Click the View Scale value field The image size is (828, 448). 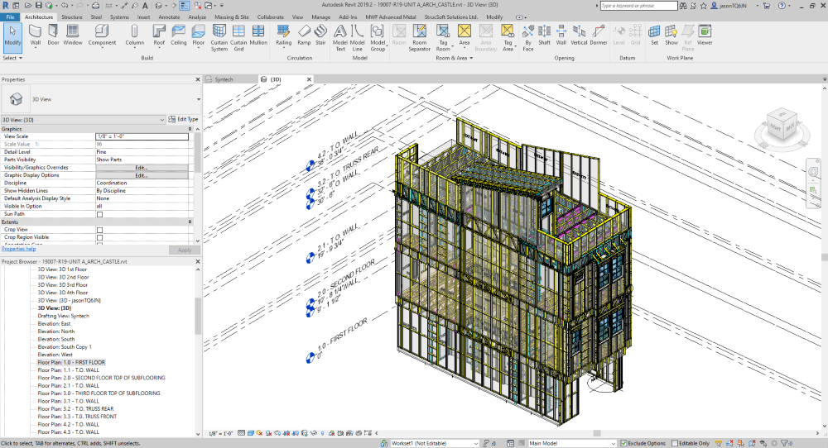pyautogui.click(x=141, y=136)
